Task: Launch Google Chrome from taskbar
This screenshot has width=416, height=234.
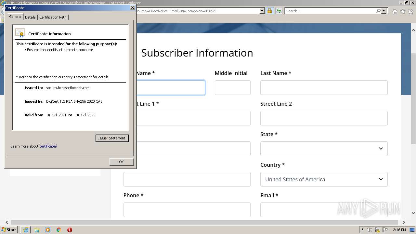Action: [x=59, y=230]
